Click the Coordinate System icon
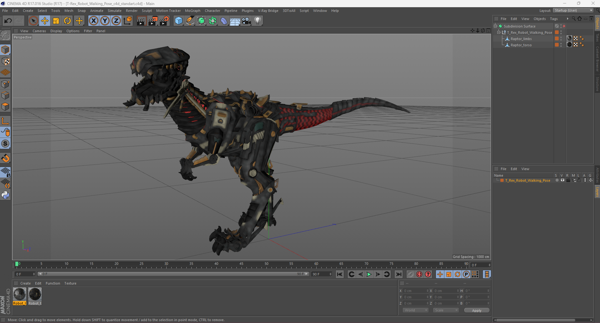This screenshot has height=323, width=600. coord(127,21)
